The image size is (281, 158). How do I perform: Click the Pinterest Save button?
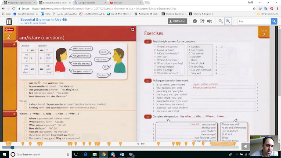click(x=9, y=29)
